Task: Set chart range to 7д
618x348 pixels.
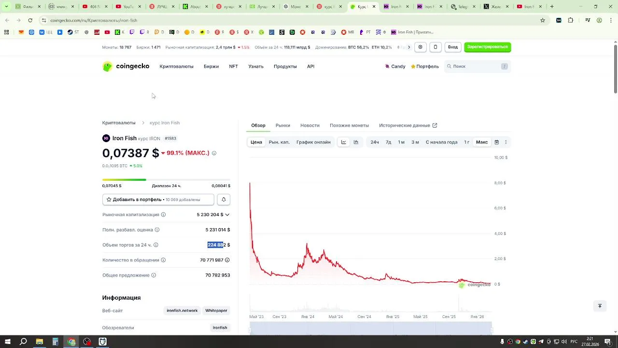Action: (x=388, y=142)
